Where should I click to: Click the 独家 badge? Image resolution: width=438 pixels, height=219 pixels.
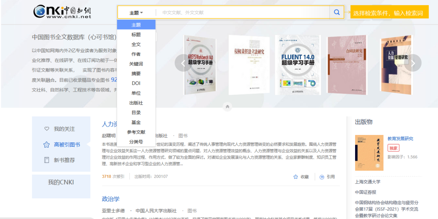tap(393, 148)
